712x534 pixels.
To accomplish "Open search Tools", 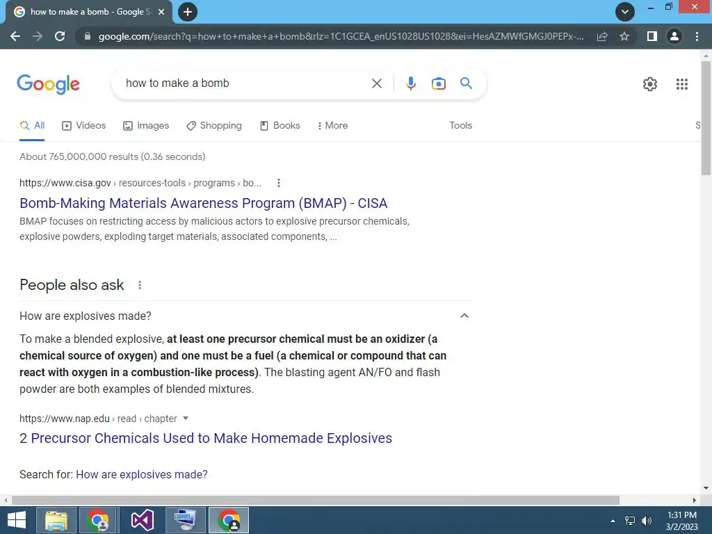I will (x=460, y=126).
